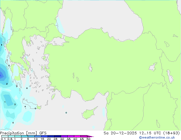Screen dimensions: 181x140
Task: Click the legend label '25'
Action: pos(55,139)
